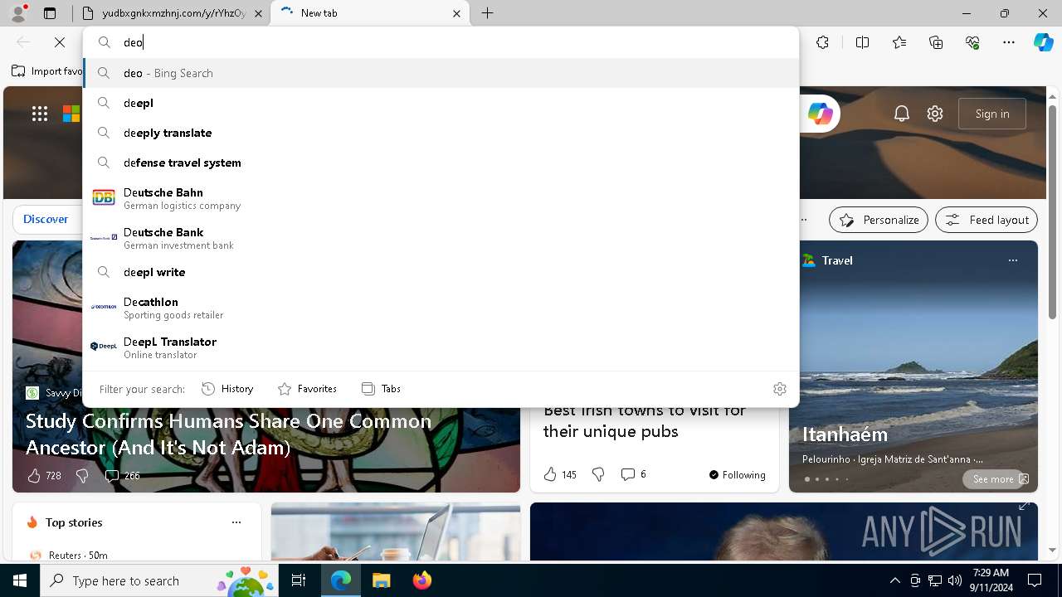The width and height of the screenshot is (1062, 597).
Task: Open the Tab actions menu icon
Action: [50, 13]
